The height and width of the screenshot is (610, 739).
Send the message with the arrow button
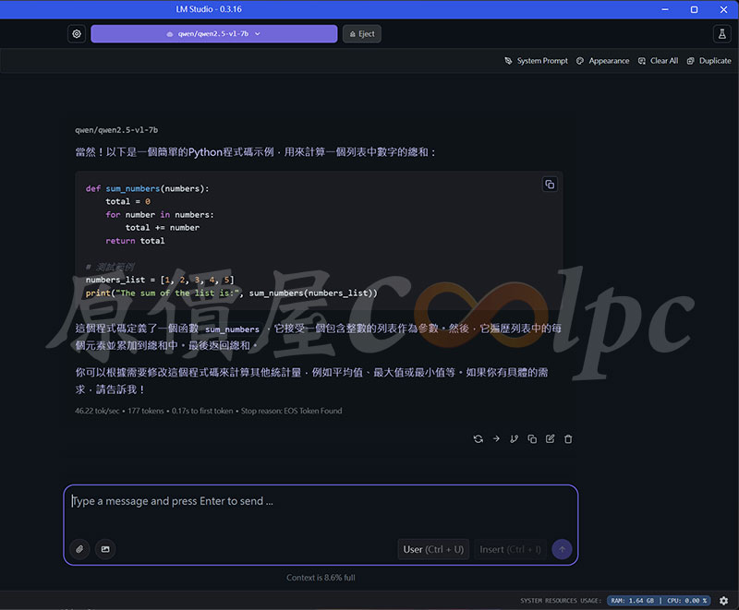562,549
